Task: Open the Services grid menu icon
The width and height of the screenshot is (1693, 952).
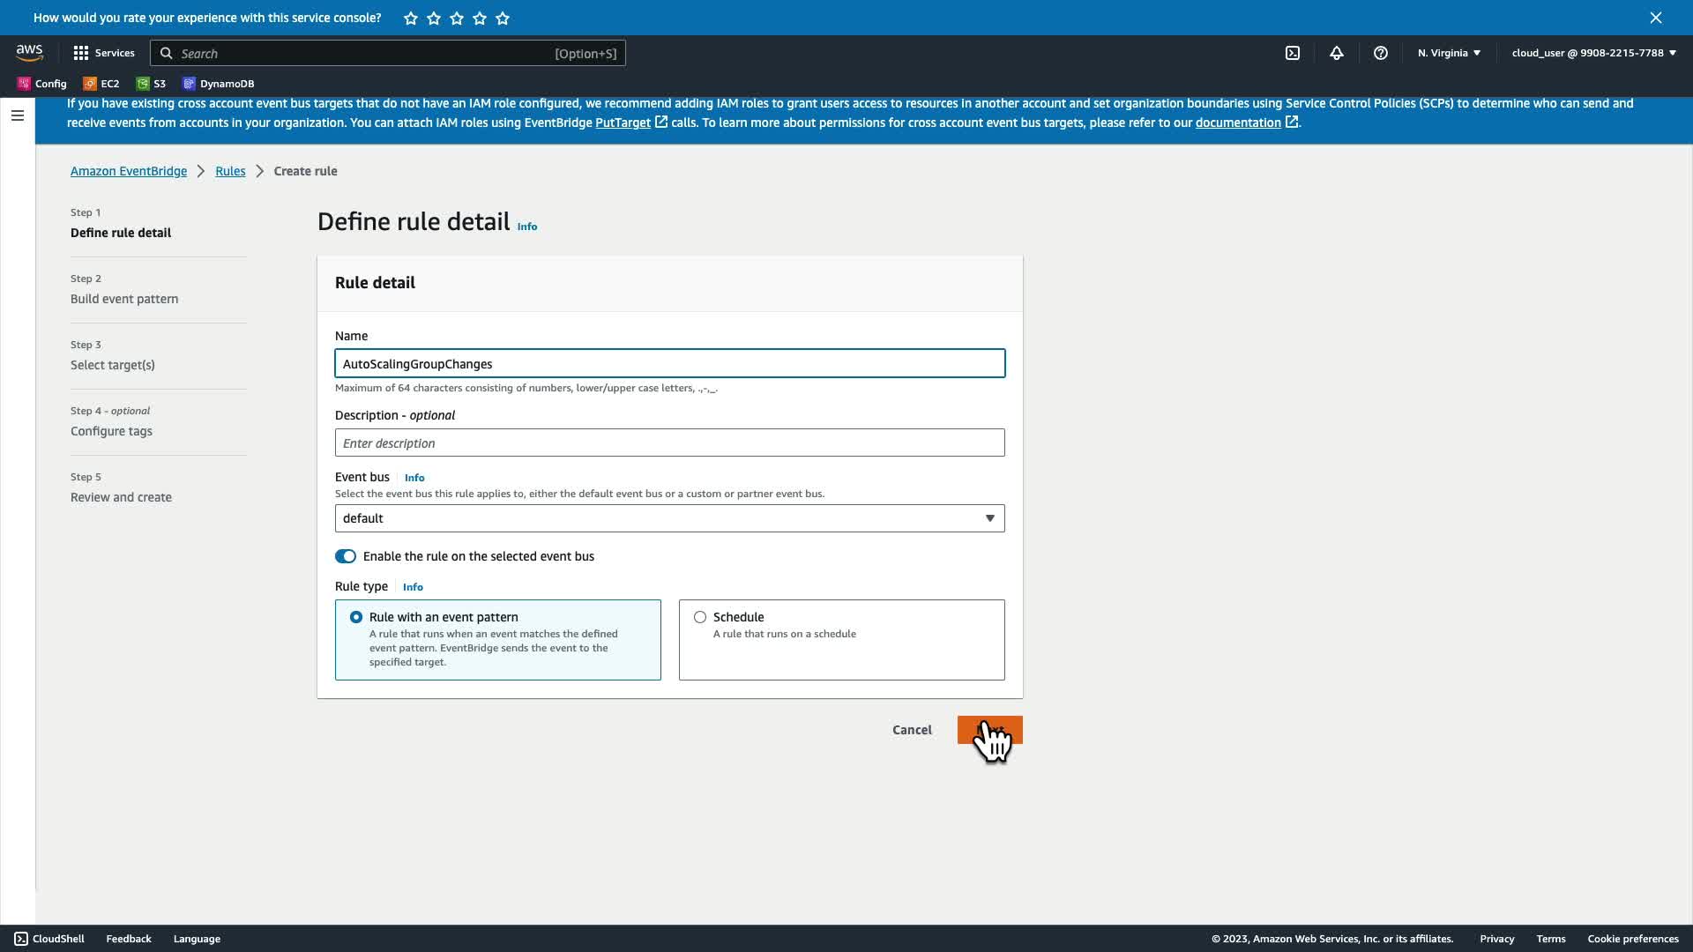Action: click(x=81, y=53)
